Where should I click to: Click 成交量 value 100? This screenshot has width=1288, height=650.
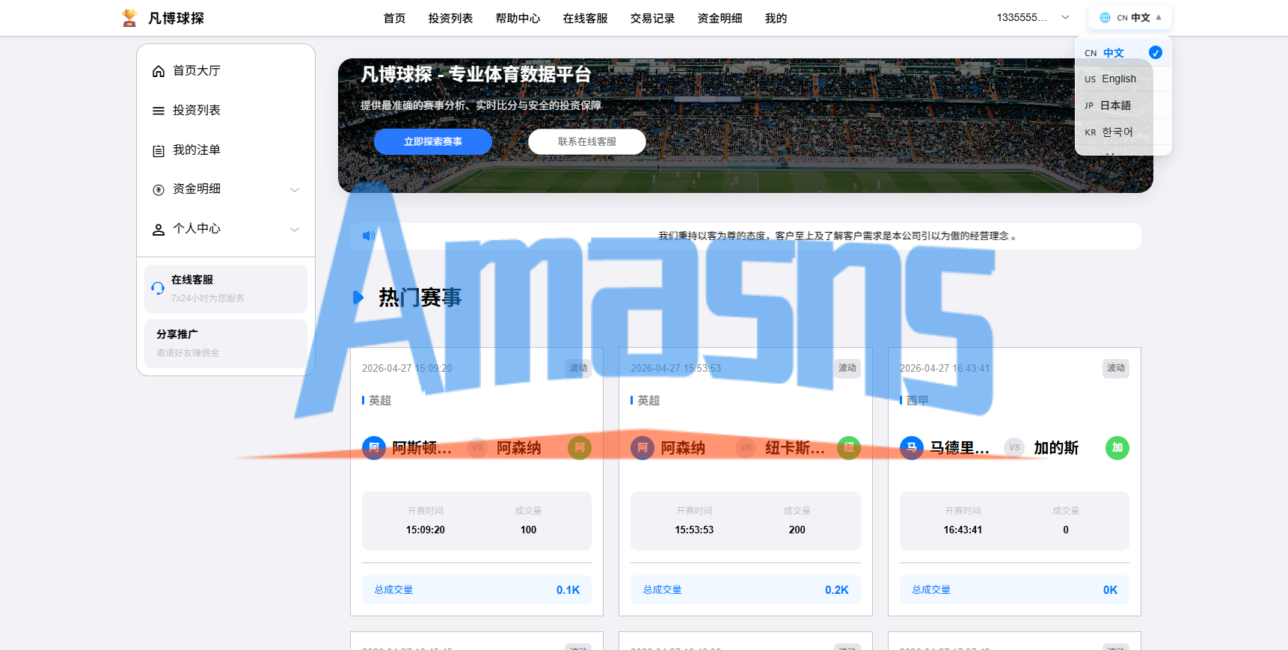pos(528,530)
